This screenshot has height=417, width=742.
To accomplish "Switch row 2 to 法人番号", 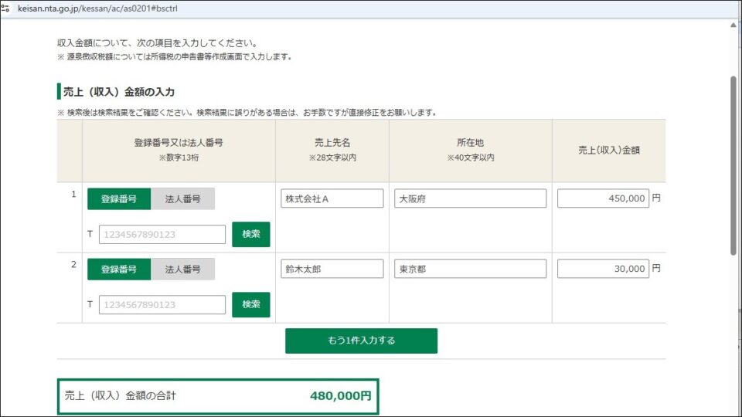I will (183, 269).
